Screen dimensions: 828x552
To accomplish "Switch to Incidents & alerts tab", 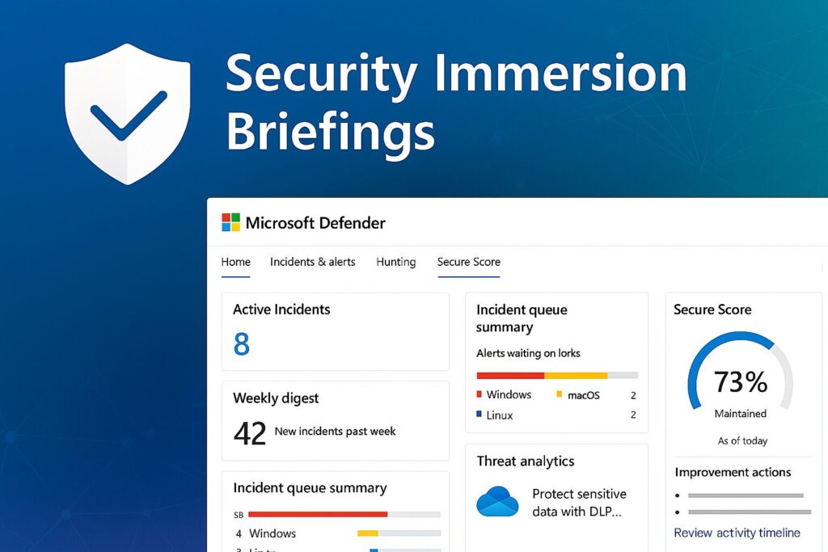I will pos(312,262).
